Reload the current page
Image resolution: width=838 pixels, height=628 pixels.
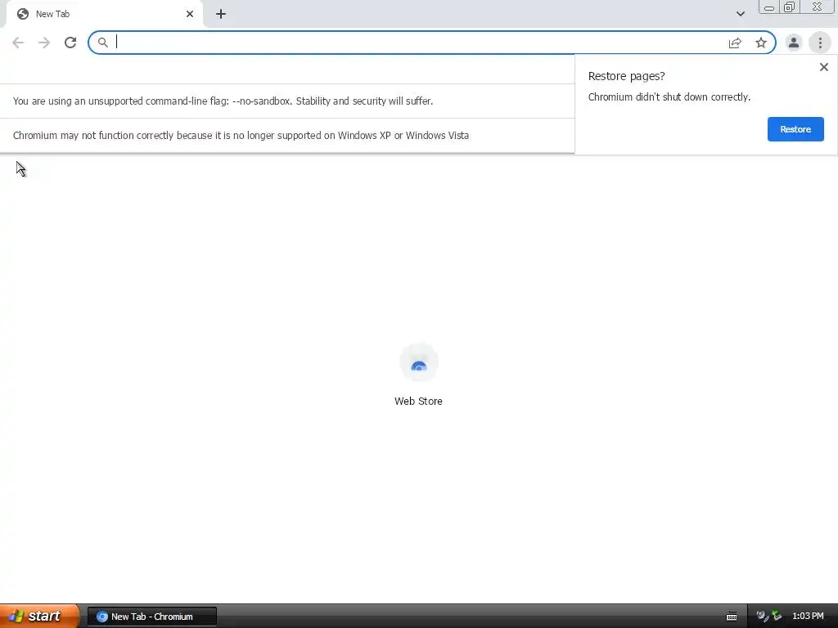(x=70, y=43)
